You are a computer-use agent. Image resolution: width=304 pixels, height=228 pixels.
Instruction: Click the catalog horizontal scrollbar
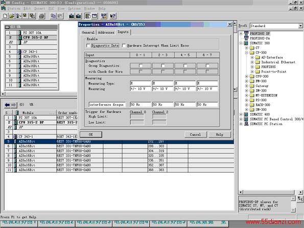pyautogui.click(x=271, y=192)
